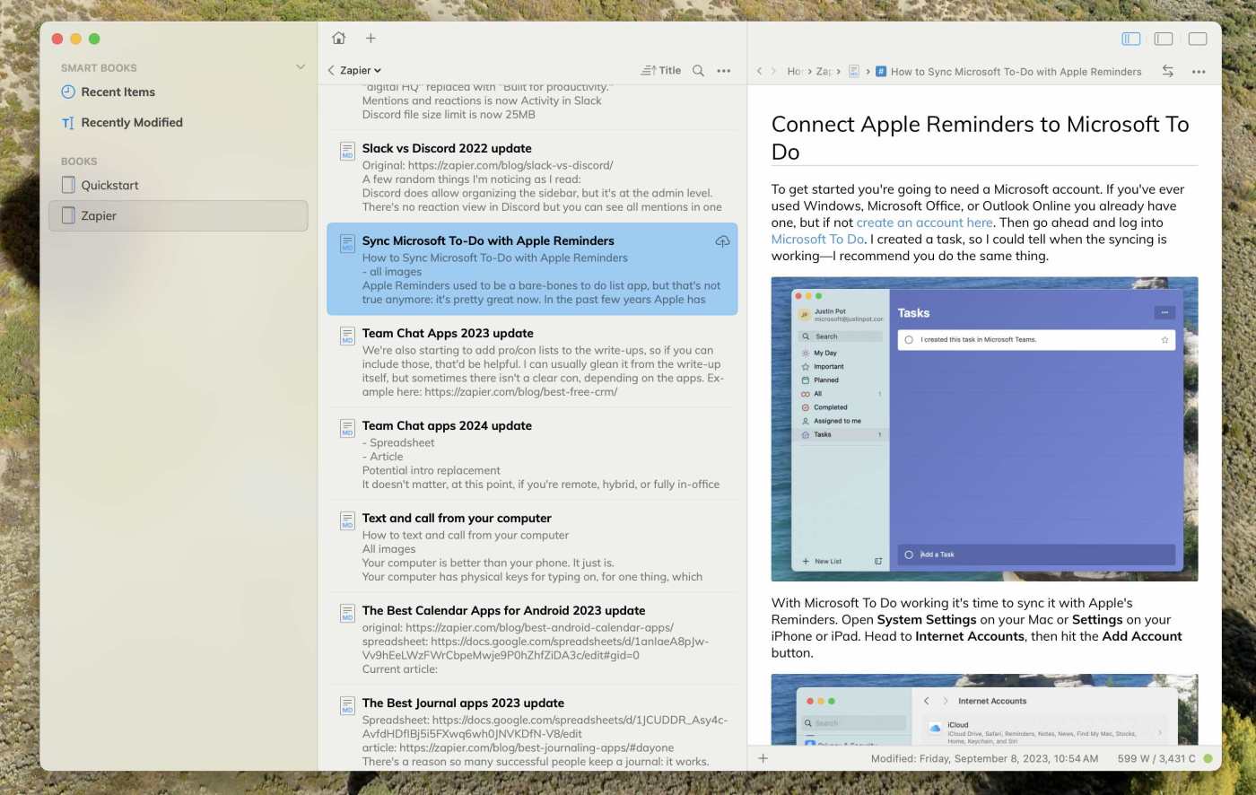This screenshot has width=1256, height=795.
Task: Click the Quickstart book icon
Action: coord(67,185)
